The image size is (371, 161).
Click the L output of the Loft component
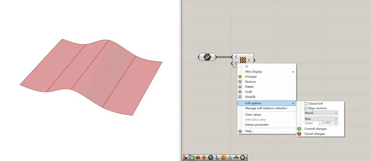(249, 60)
